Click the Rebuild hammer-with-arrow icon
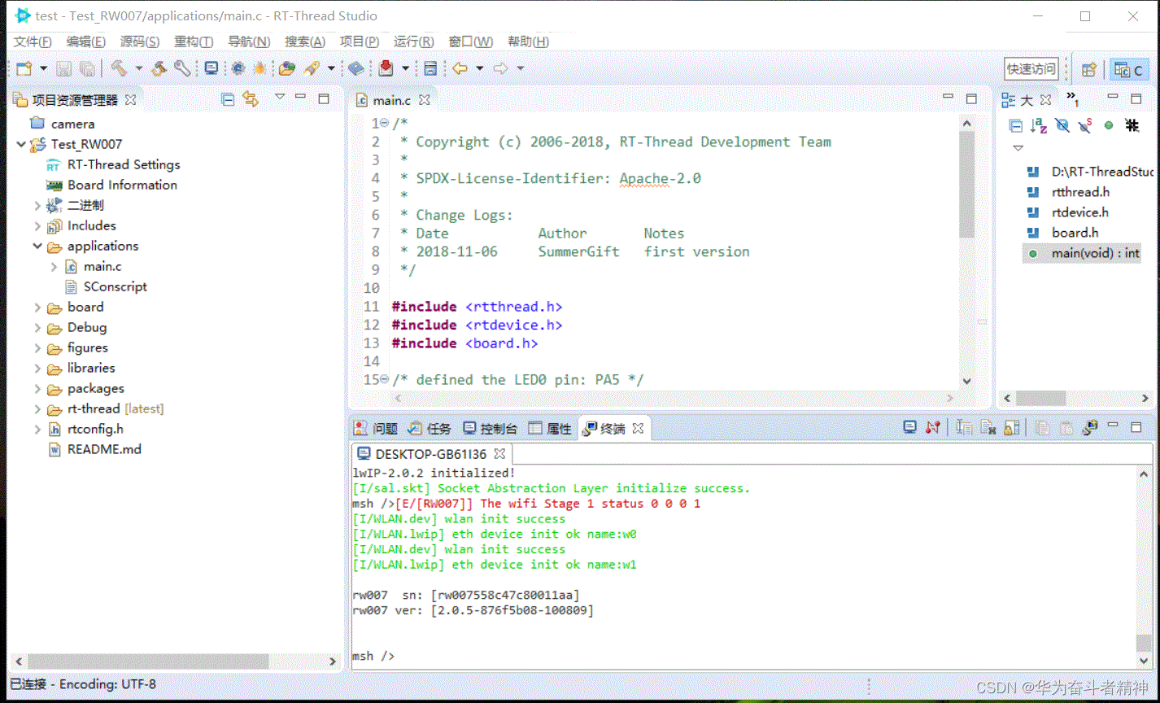Image resolution: width=1160 pixels, height=703 pixels. (159, 69)
